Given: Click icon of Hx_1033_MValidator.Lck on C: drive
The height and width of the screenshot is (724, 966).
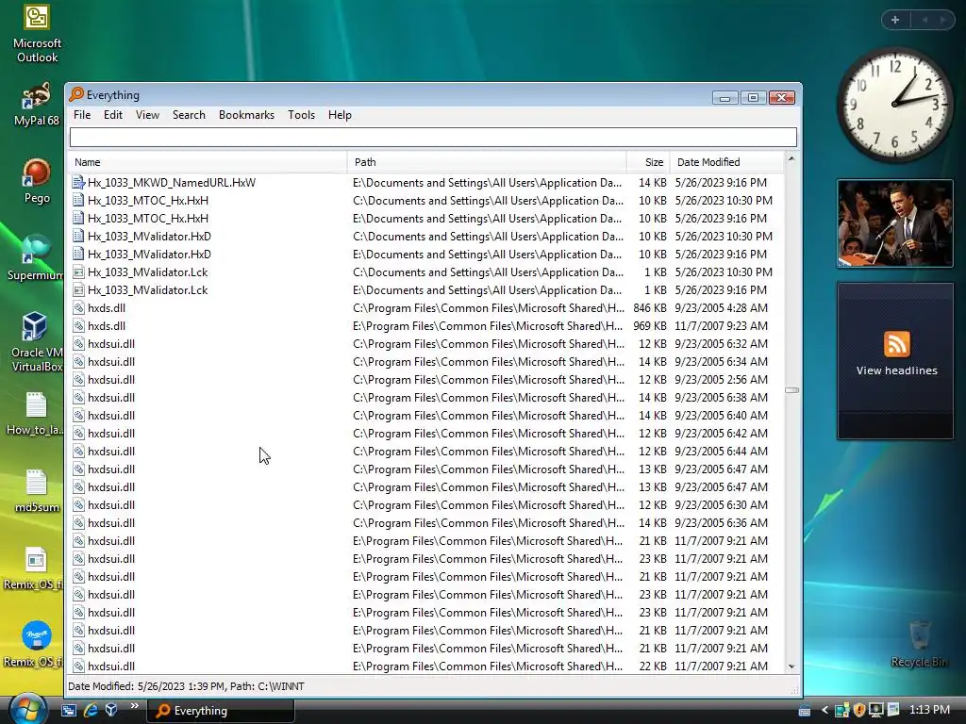Looking at the screenshot, I should click(78, 272).
